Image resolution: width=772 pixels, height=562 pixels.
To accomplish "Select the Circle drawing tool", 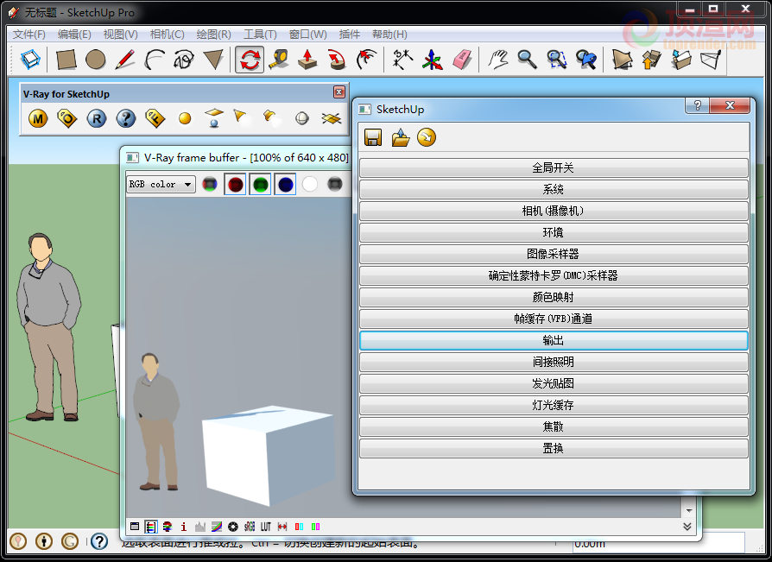I will click(96, 60).
